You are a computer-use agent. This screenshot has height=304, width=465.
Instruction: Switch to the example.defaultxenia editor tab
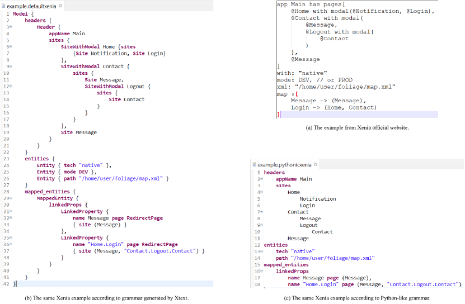click(32, 6)
